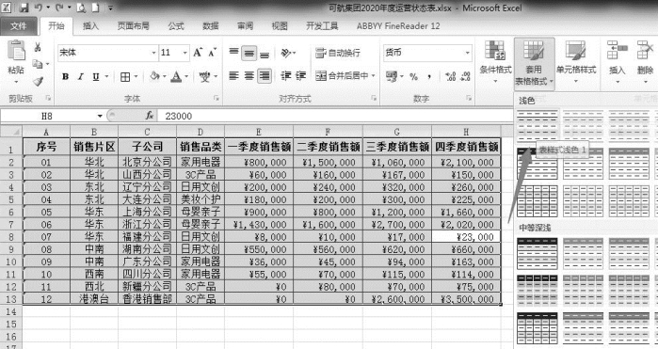658x349 pixels.
Task: Click the 文件 file button
Action: [x=19, y=26]
